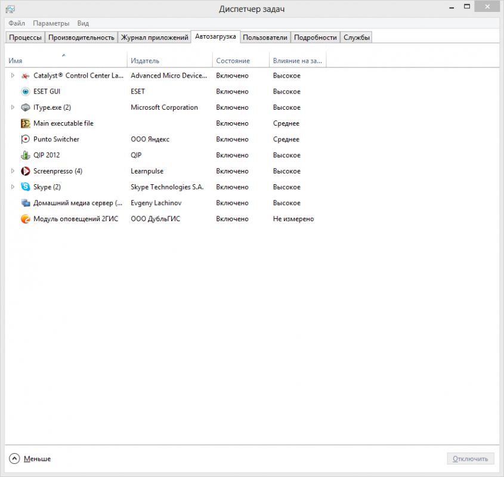Expand the Catalyst Control Center entry
Image resolution: width=504 pixels, height=477 pixels.
coord(13,76)
